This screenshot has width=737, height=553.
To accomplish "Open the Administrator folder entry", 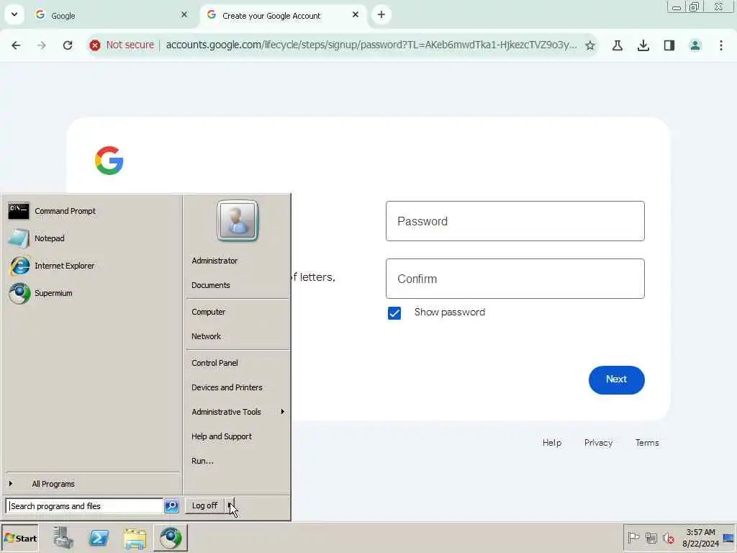I will coord(238,261).
